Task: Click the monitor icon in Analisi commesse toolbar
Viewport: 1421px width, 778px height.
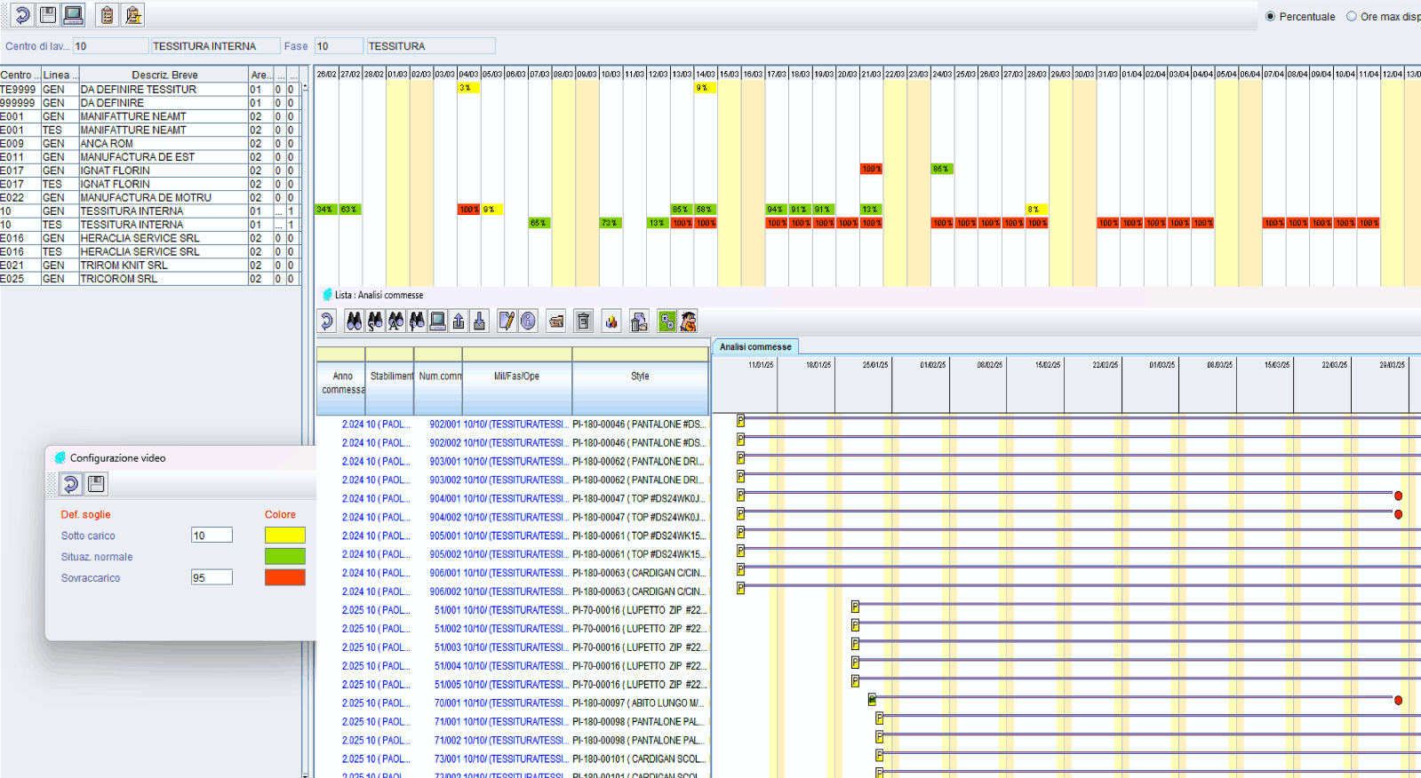Action: (x=437, y=322)
